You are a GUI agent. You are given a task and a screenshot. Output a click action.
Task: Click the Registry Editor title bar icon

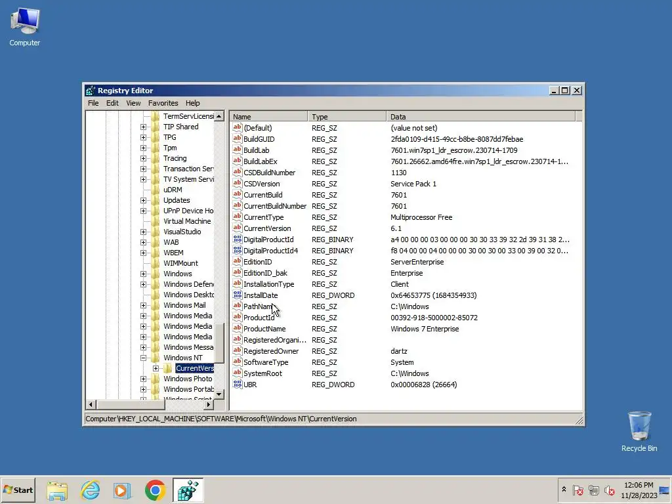point(91,91)
